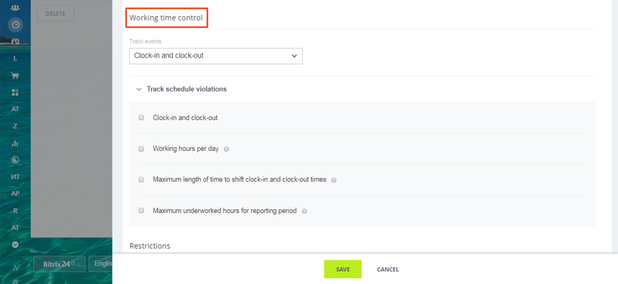Click the green SAVE button
This screenshot has width=618, height=284.
coord(342,269)
